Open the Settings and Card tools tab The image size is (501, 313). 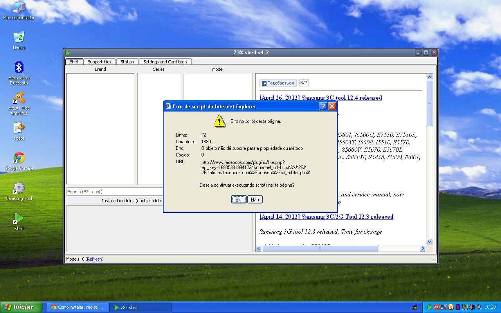[165, 62]
